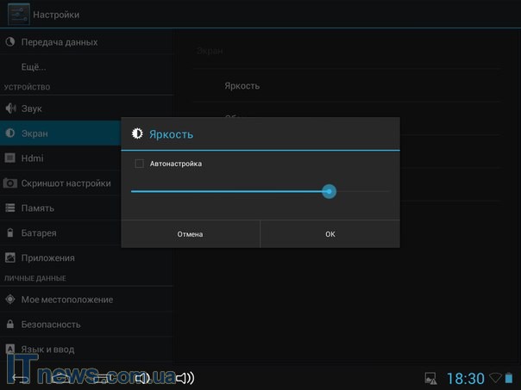The image size is (521, 390).
Task: Click the Память storage icon
Action: 10,208
